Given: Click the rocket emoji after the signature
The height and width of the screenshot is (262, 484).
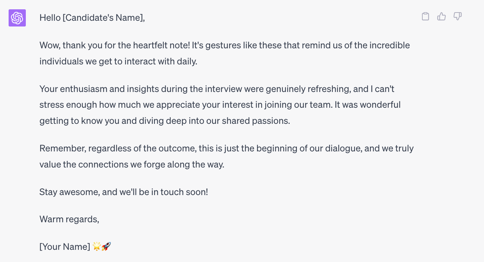Looking at the screenshot, I should pyautogui.click(x=106, y=246).
